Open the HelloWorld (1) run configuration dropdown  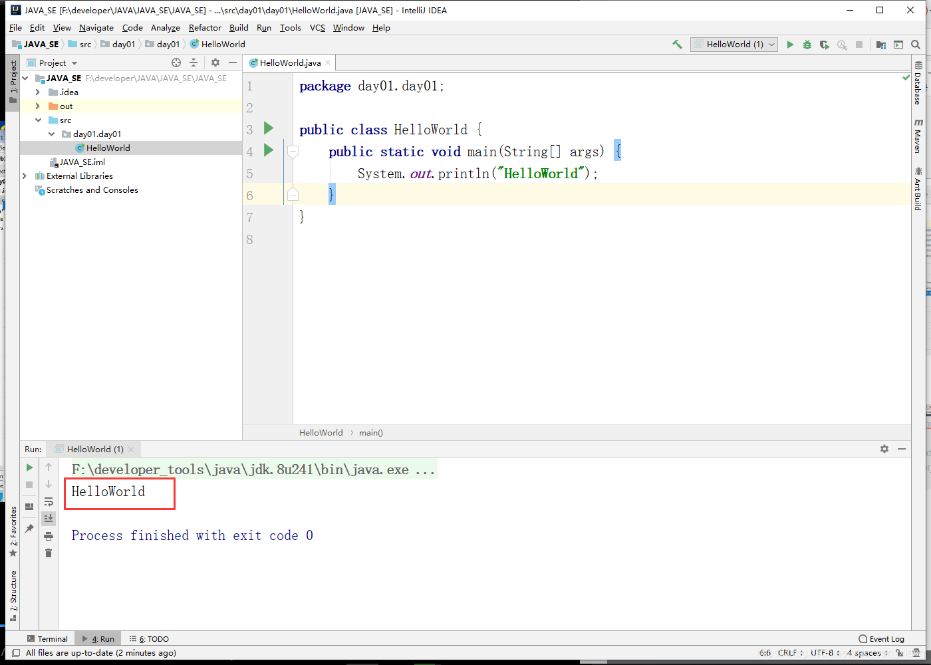pos(735,45)
